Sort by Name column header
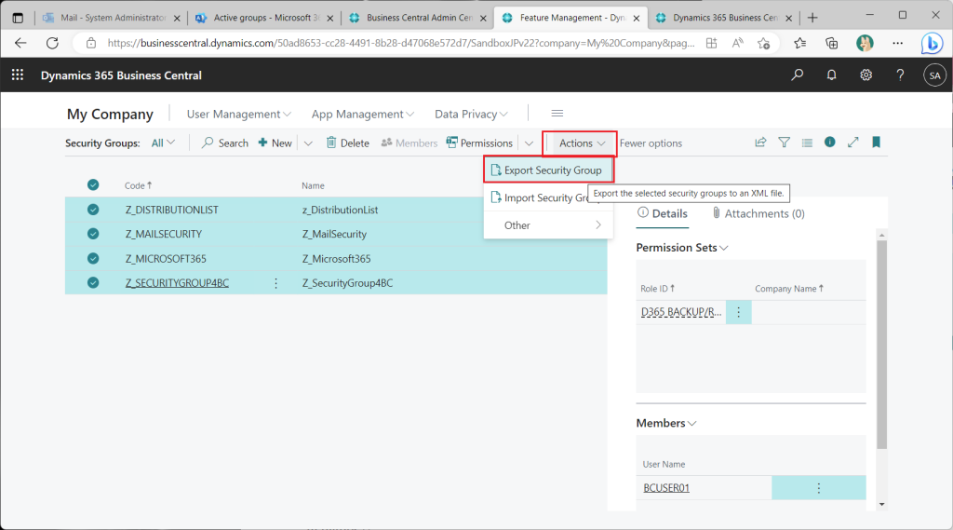 coord(313,185)
